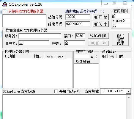Focus the 服务器 address field
This screenshot has height=119, width=134.
(x=40, y=36)
